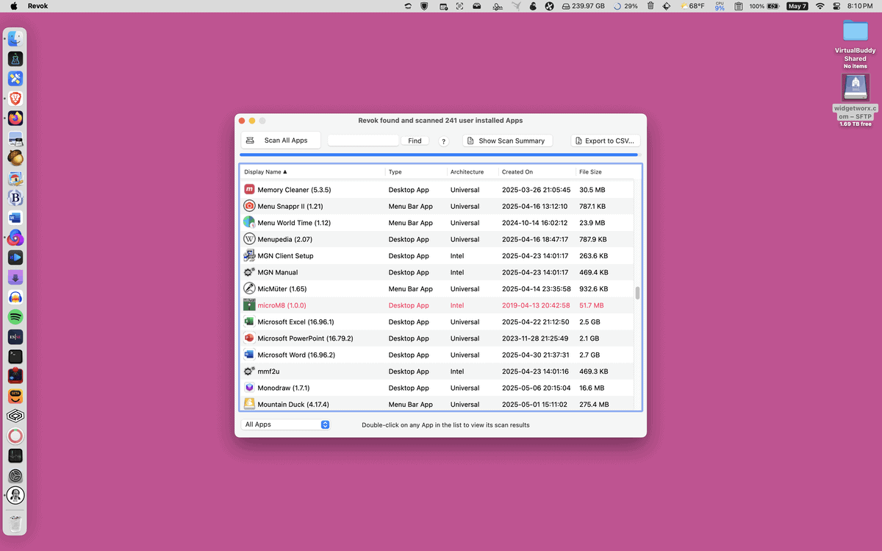Select the Monodraw app icon
The image size is (882, 551).
pyautogui.click(x=249, y=388)
